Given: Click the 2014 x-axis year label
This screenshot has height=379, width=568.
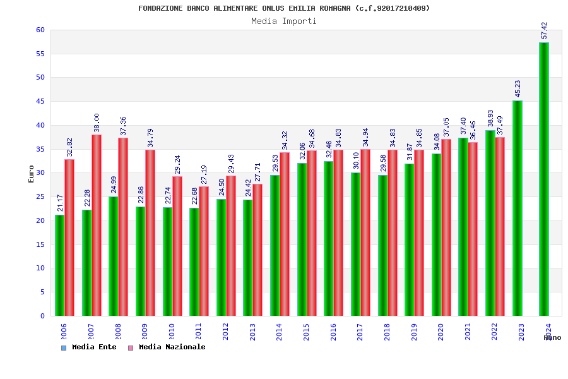Looking at the screenshot, I should click(x=279, y=332).
